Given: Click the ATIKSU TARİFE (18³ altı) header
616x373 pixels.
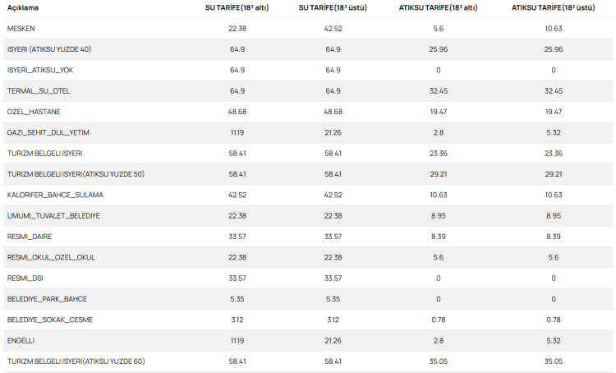Looking at the screenshot, I should tap(439, 7).
